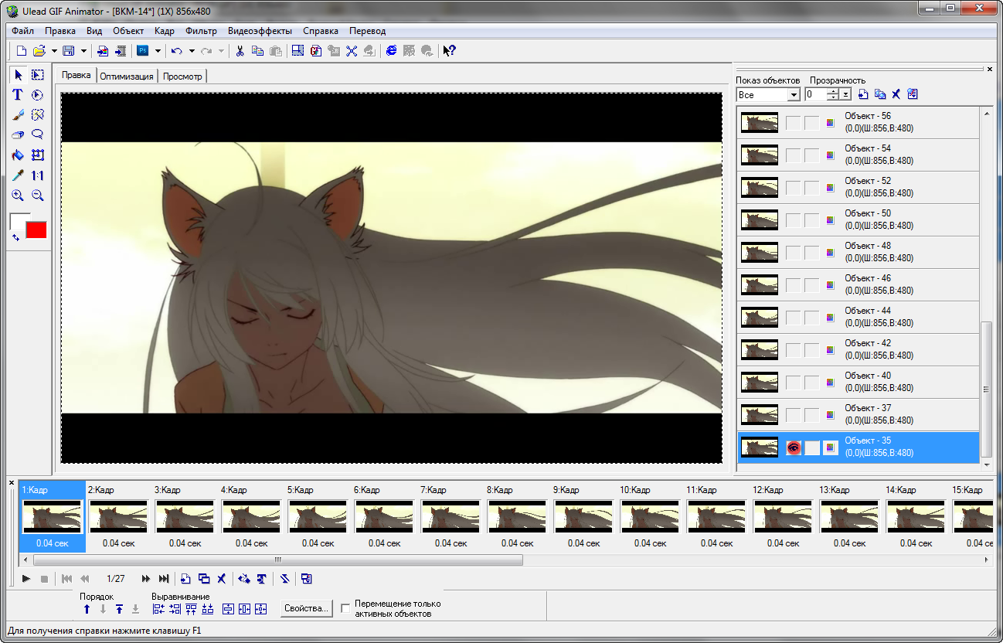Select the 5:Кадр frame thumbnail
The width and height of the screenshot is (1003, 643).
(x=317, y=516)
